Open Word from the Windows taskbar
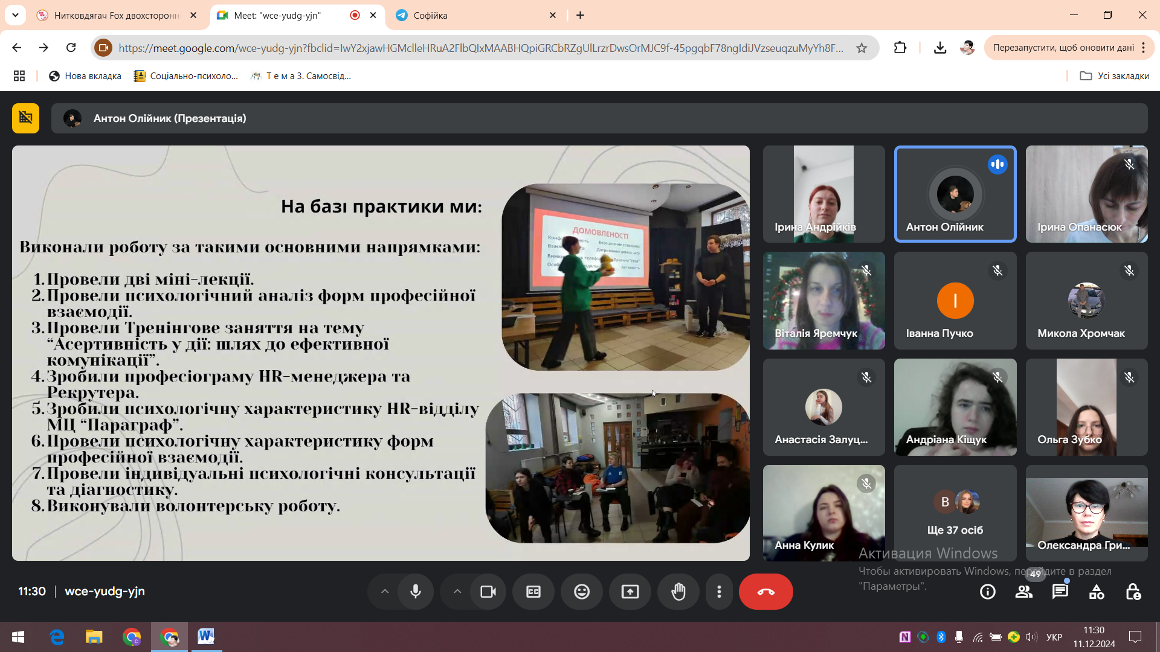Screen dimensions: 1160x652 point(205,636)
